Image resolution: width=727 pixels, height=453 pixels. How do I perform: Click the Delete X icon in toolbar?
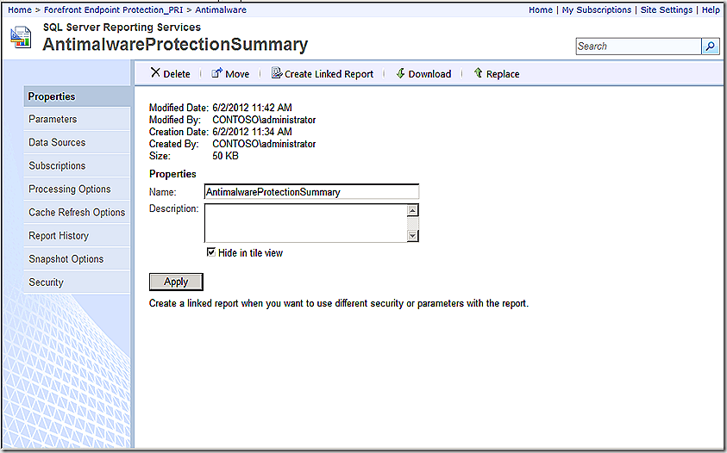click(x=155, y=72)
